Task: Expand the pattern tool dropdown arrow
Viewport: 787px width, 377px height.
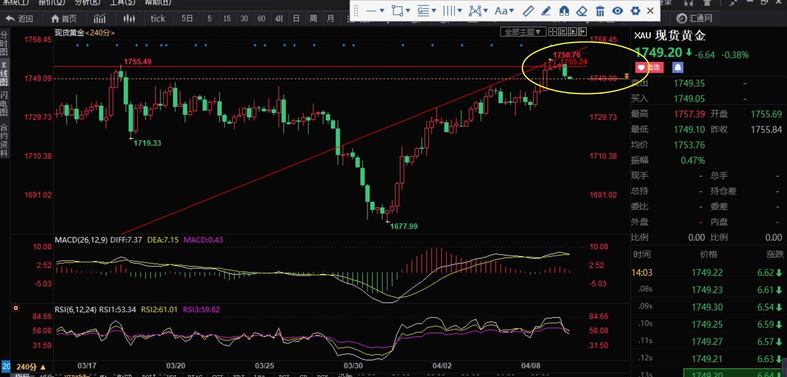Action: click(x=485, y=11)
